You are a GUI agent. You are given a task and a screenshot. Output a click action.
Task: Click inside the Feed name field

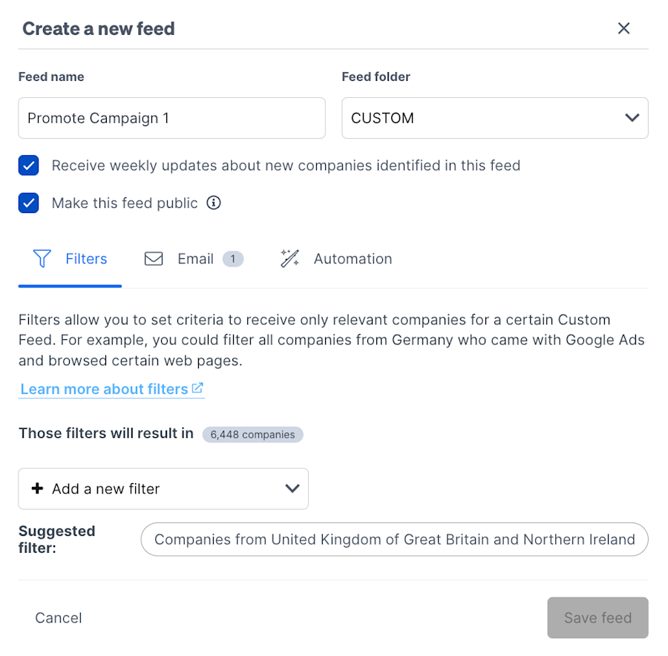171,117
